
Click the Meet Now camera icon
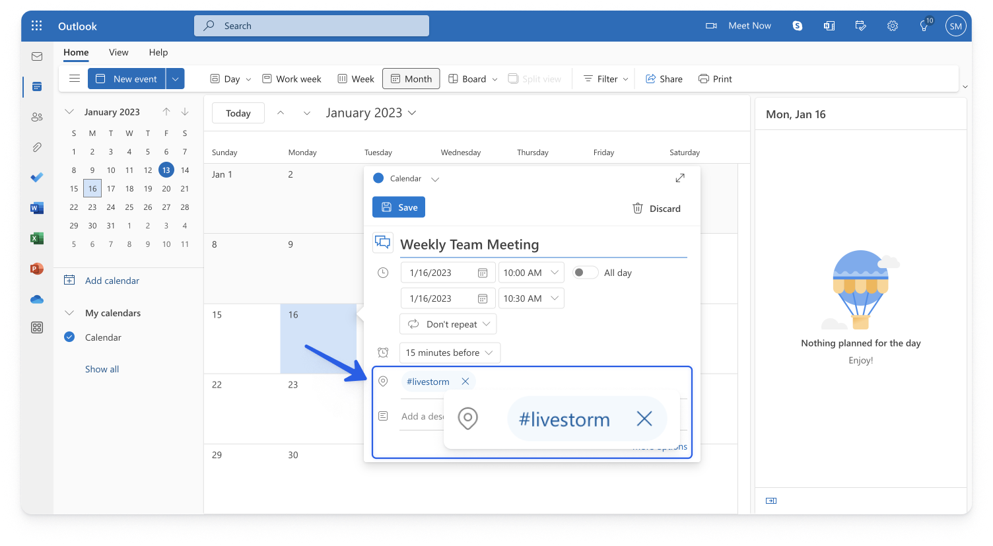pos(711,26)
